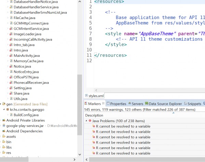
Task: Click the MainActivity.java error file icon
Action: pos(11,55)
